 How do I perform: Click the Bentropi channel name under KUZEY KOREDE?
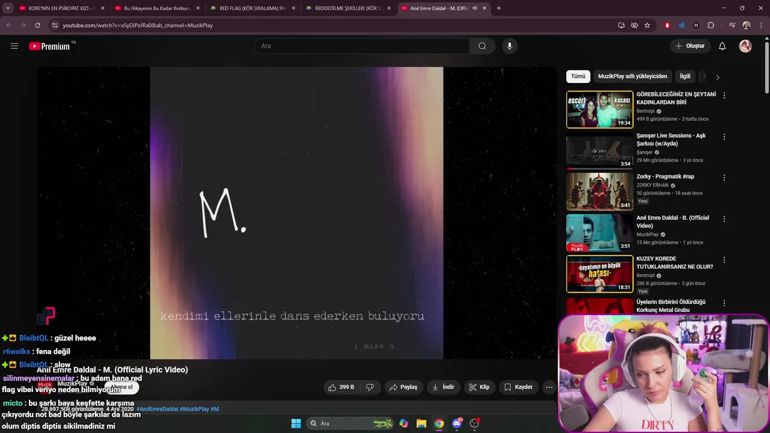(645, 275)
